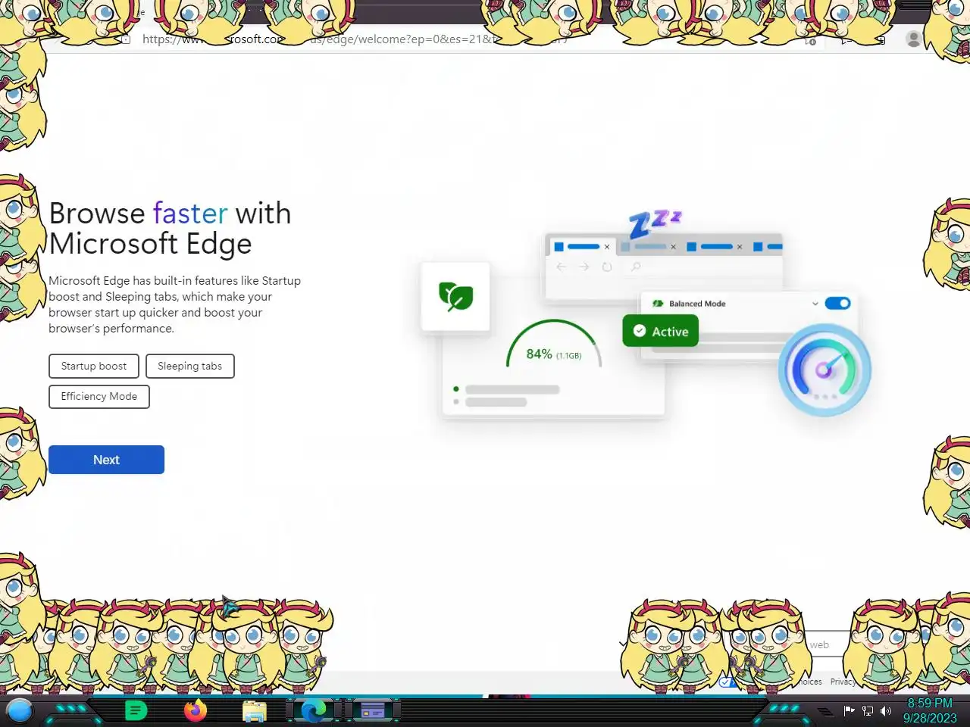Open the browser profile avatar icon

pos(914,39)
